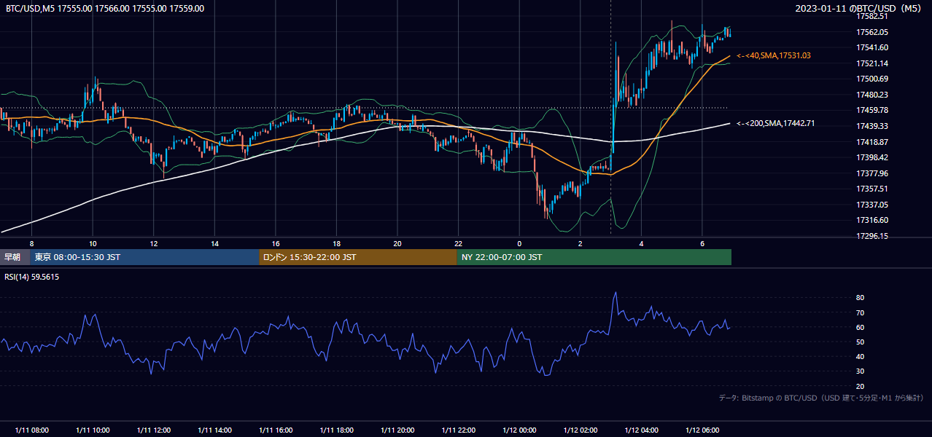Screen dimensions: 932x437
Task: Click price axis label 17480.23
Action: tap(871, 95)
